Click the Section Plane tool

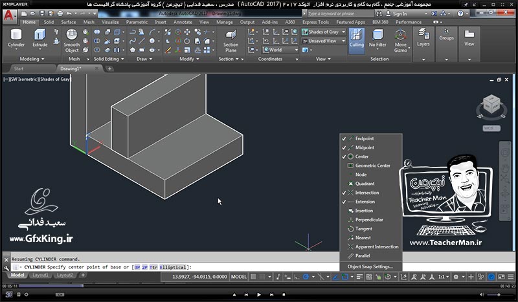click(231, 41)
